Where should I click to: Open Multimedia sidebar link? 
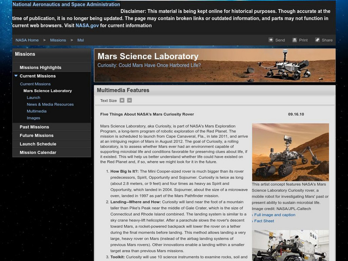coord(37,111)
